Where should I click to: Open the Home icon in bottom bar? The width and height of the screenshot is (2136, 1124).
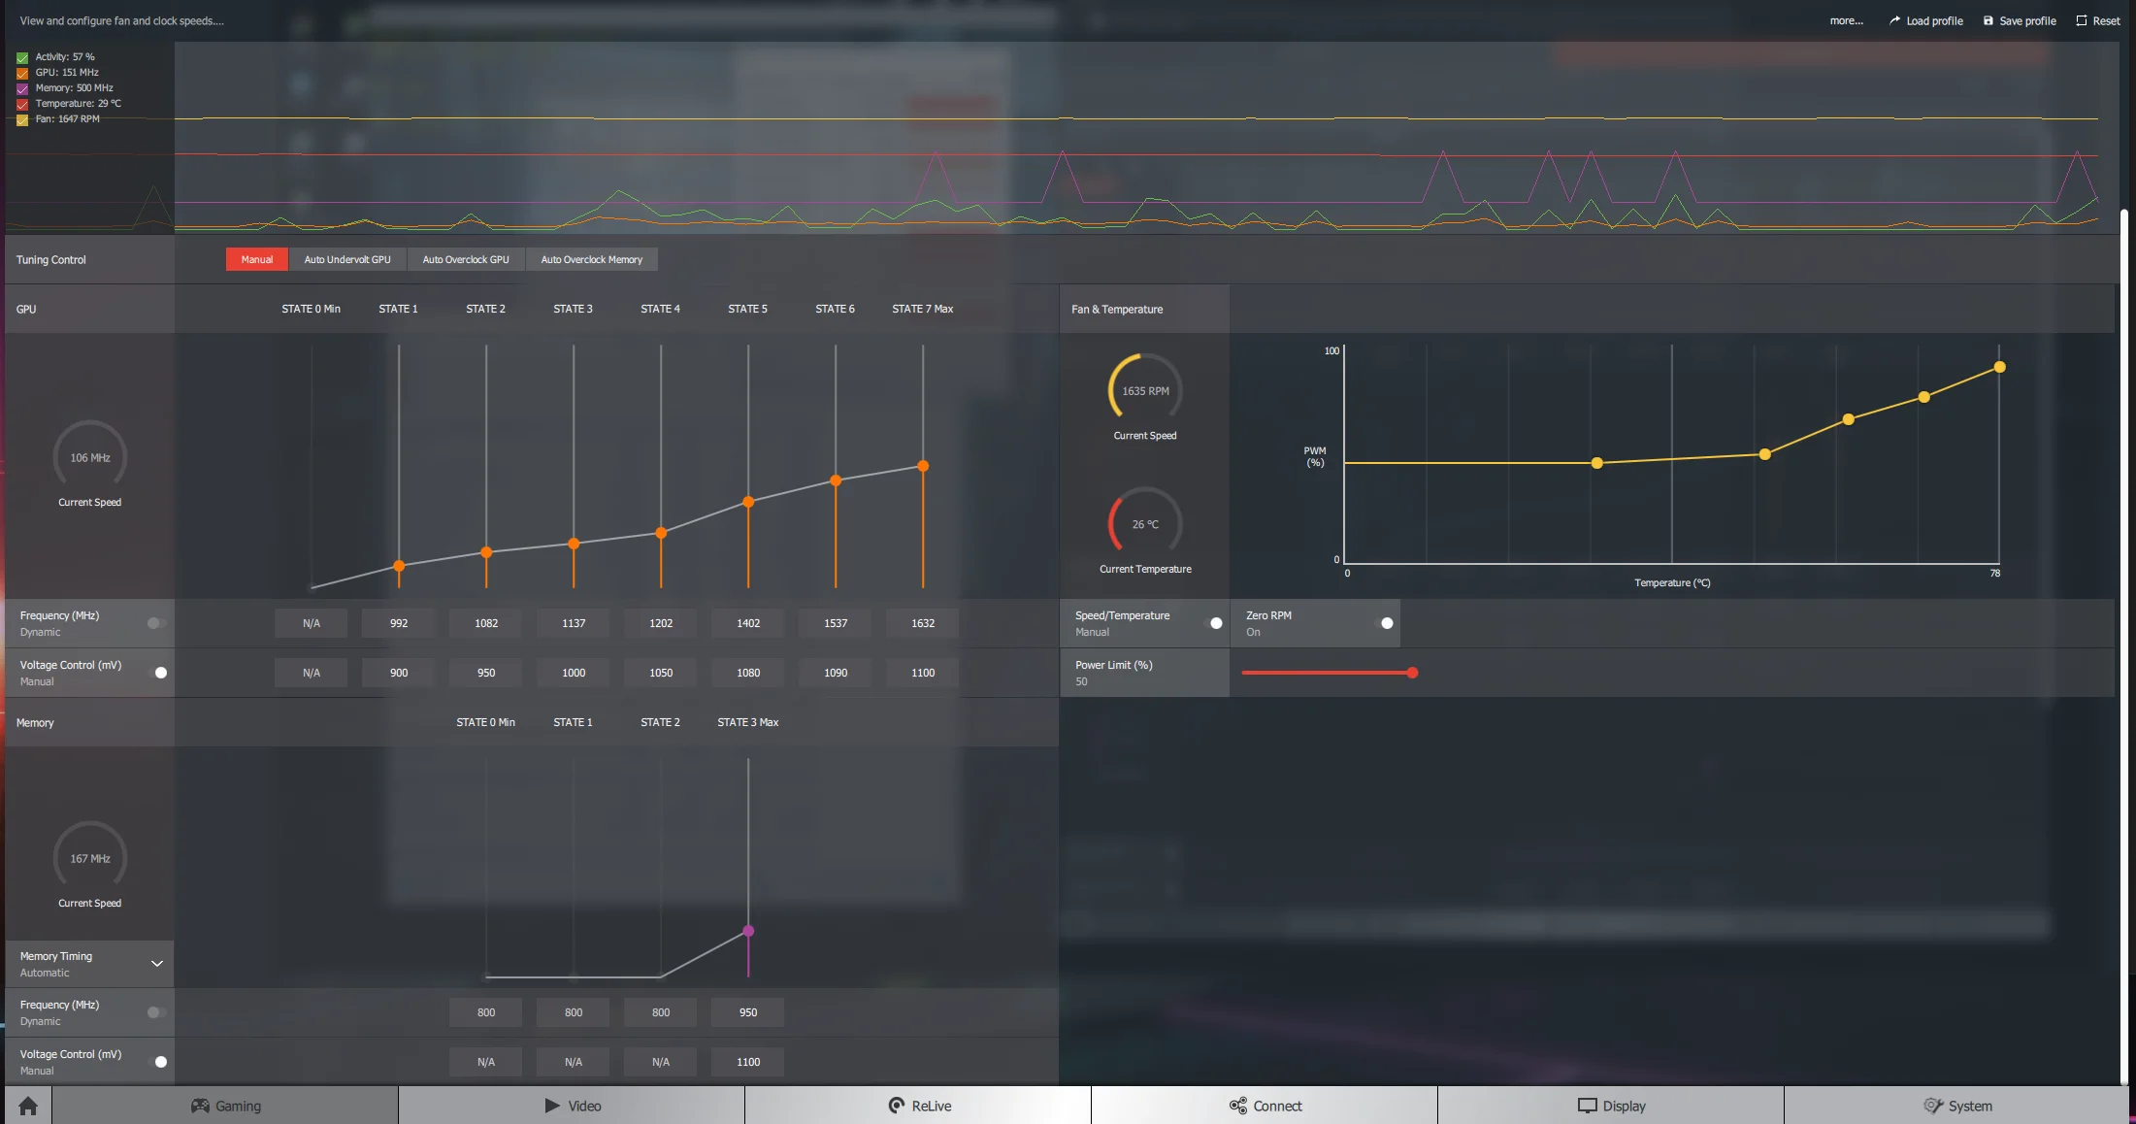(28, 1106)
